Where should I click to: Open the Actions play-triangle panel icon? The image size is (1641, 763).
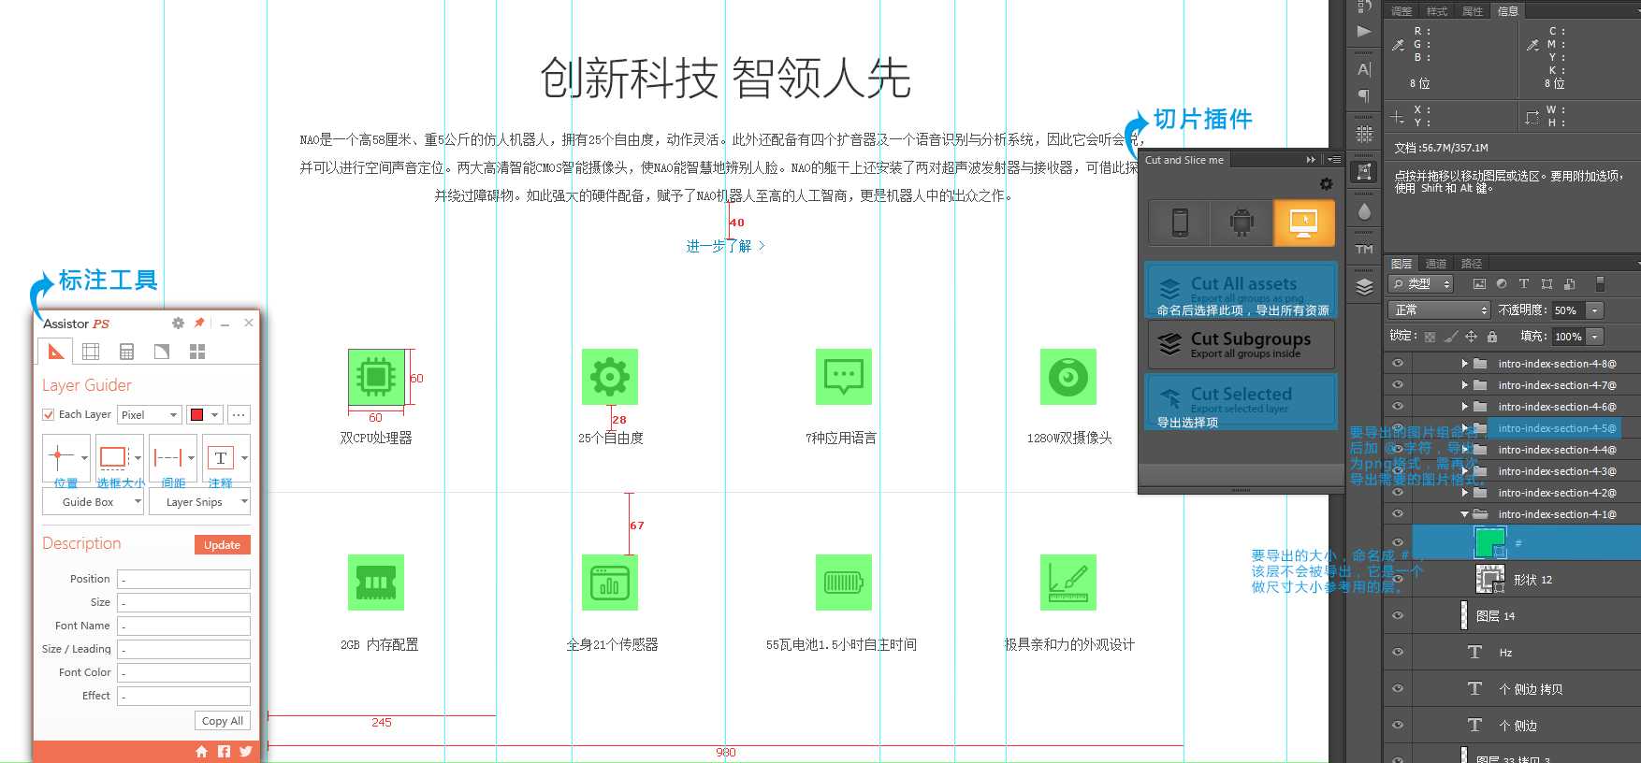1364,31
